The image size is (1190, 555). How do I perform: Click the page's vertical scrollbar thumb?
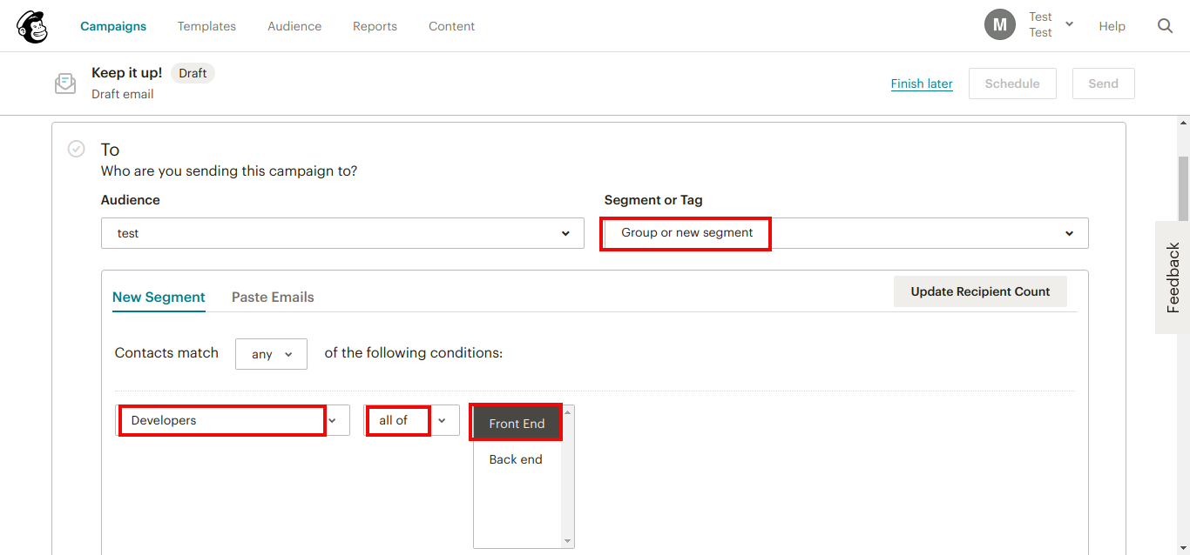[1182, 187]
